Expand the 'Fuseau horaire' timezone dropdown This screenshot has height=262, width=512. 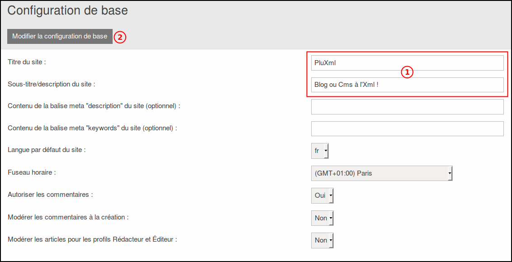pyautogui.click(x=382, y=173)
